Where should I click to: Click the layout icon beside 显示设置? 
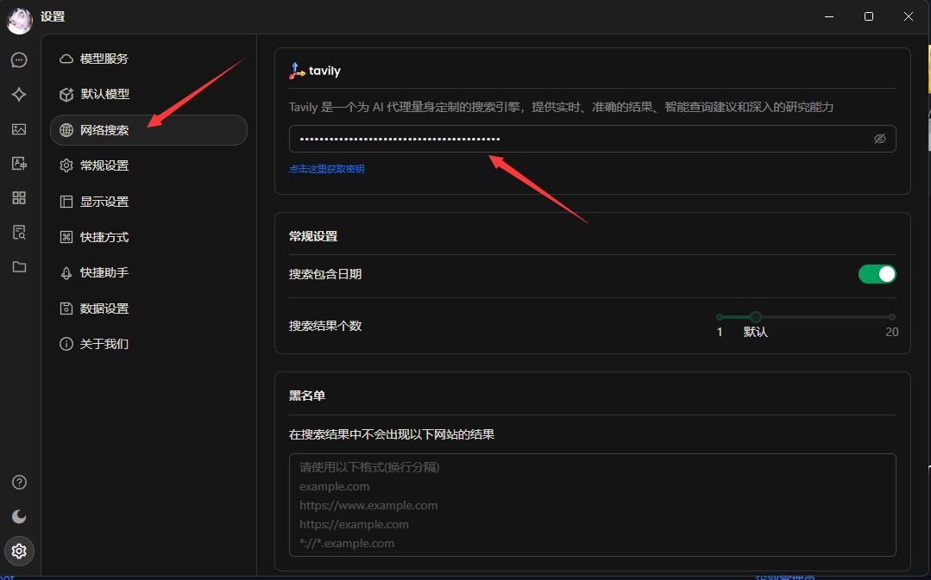[66, 202]
